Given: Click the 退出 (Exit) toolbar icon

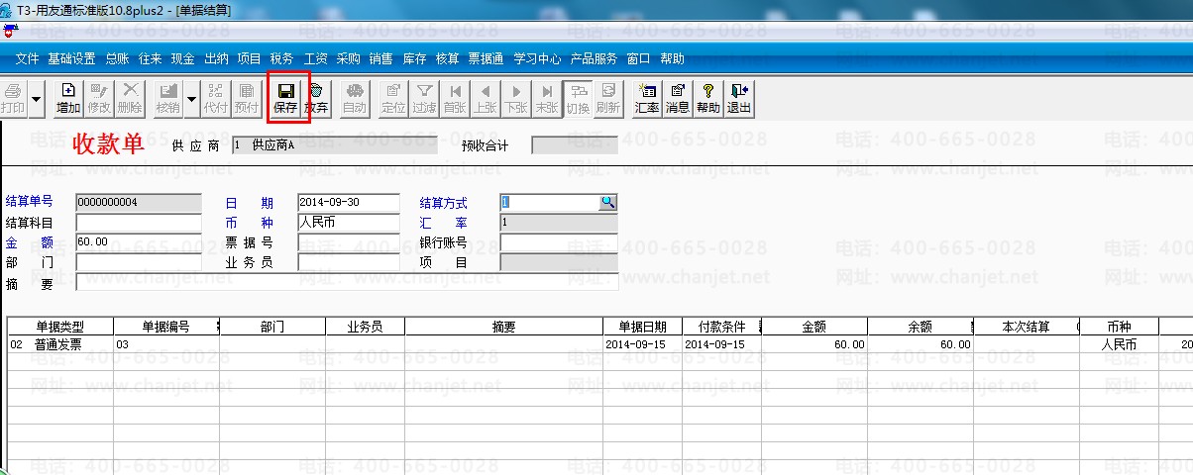Looking at the screenshot, I should pyautogui.click(x=739, y=99).
